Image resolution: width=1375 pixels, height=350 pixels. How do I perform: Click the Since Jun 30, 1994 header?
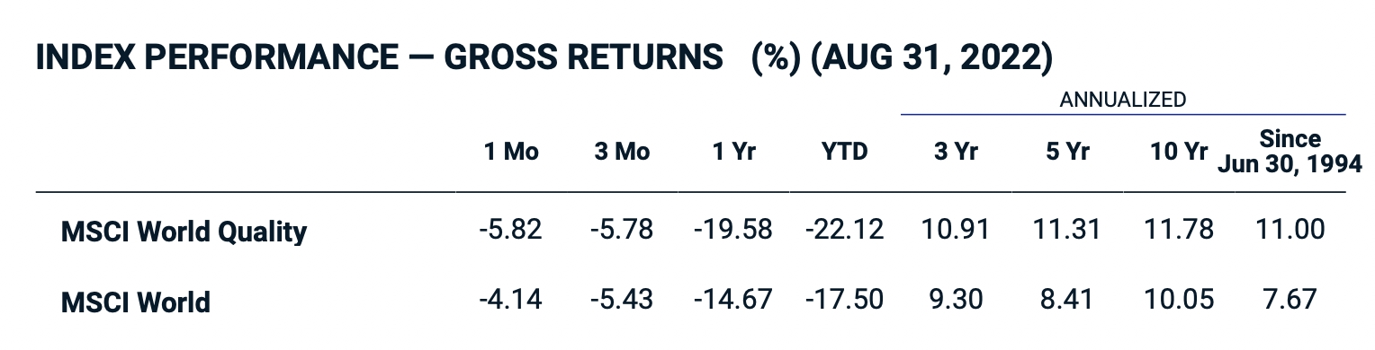point(1290,153)
